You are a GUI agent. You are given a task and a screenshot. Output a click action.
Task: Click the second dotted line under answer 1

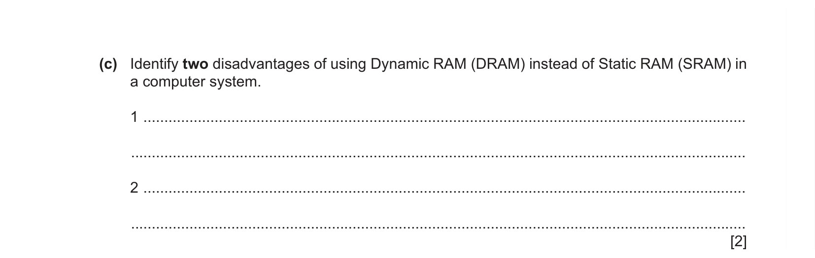coord(439,156)
